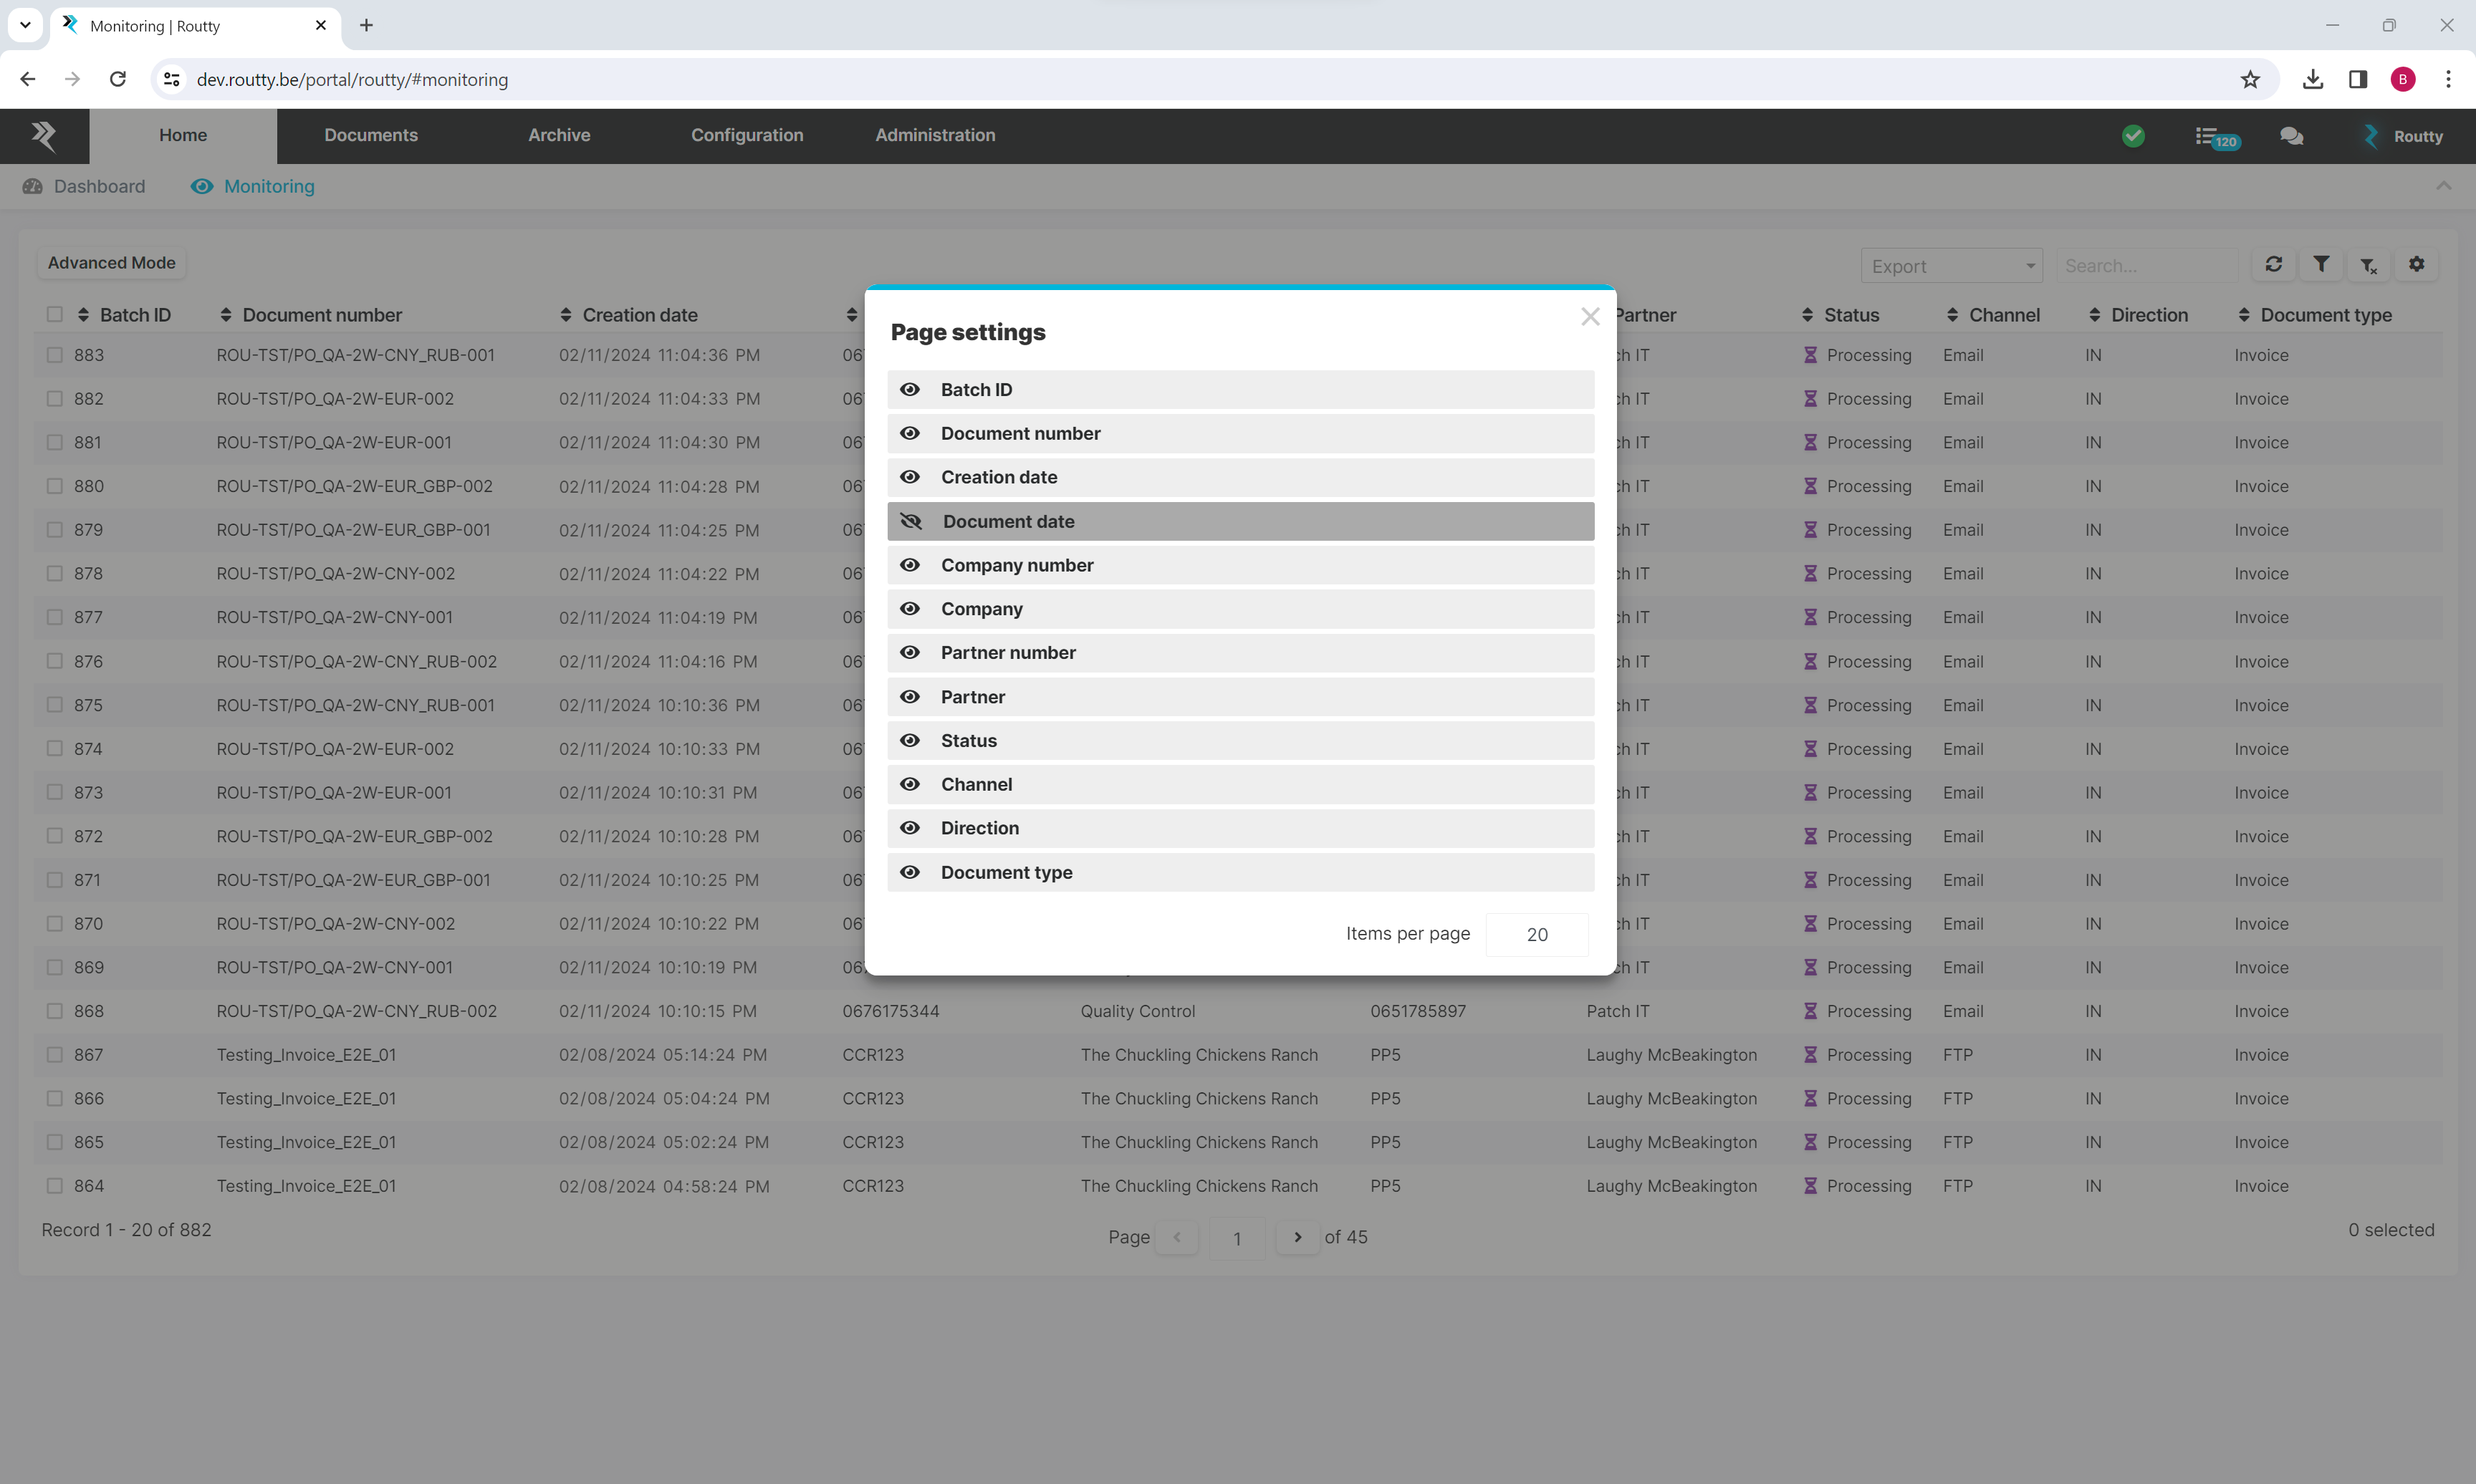The height and width of the screenshot is (1484, 2476).
Task: Collapse the sub-navigation bar chevron
Action: click(x=2443, y=186)
